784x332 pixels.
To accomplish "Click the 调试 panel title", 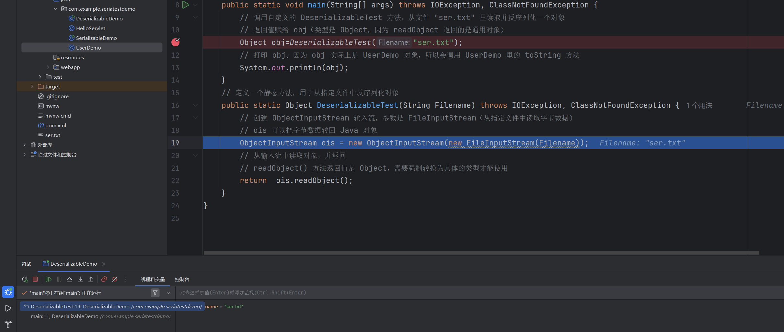I will (x=26, y=264).
